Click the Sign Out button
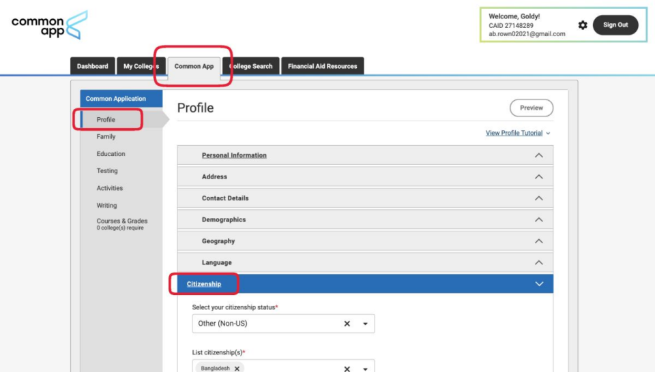Image resolution: width=655 pixels, height=372 pixels. pyautogui.click(x=615, y=25)
